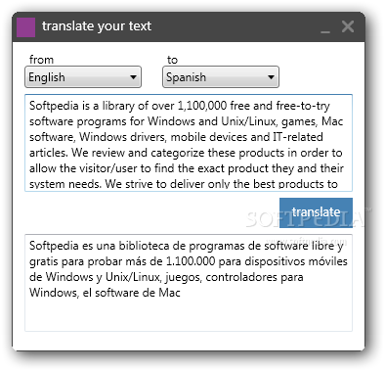Minimize the translate your text window
This screenshot has height=371, width=385.
[x=325, y=28]
